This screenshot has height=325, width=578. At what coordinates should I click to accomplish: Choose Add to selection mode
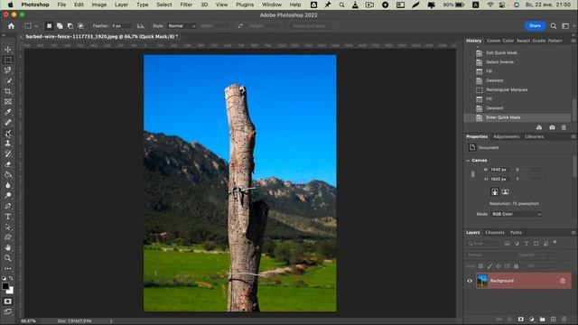coord(60,26)
